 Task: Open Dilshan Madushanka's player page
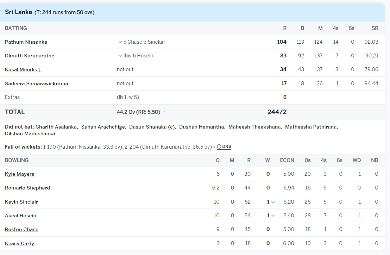pos(30,133)
